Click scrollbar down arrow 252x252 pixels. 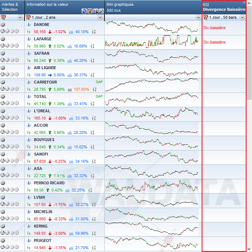pyautogui.click(x=249, y=249)
